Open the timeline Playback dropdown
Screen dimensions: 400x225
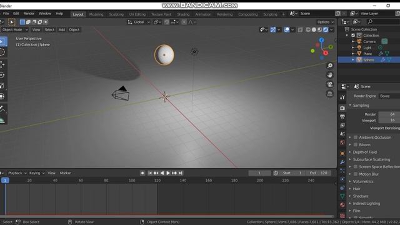(17, 173)
